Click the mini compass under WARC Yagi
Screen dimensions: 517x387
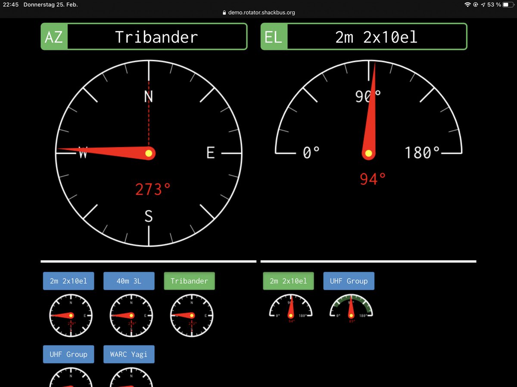(x=131, y=377)
